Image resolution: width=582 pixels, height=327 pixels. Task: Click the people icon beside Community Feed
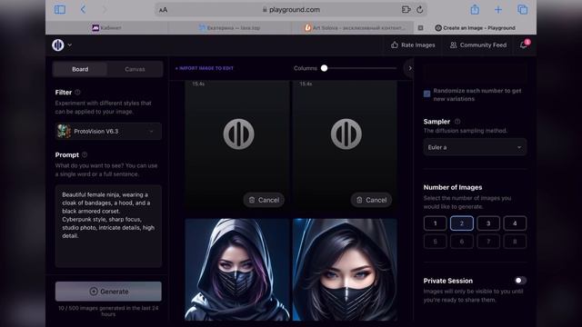click(453, 45)
